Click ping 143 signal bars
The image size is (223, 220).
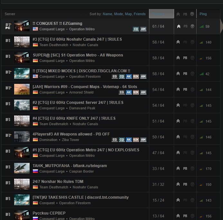coord(201,201)
